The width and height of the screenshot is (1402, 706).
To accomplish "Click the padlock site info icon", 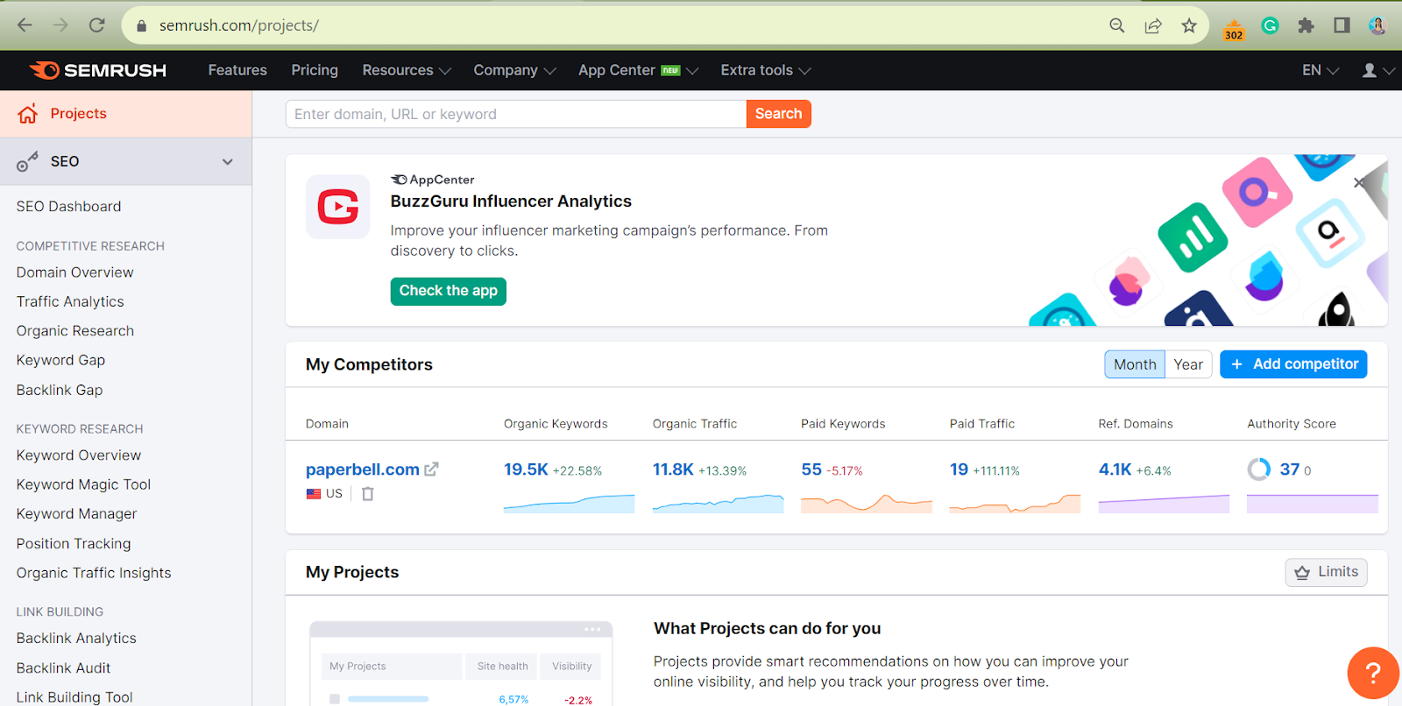I will click(141, 26).
